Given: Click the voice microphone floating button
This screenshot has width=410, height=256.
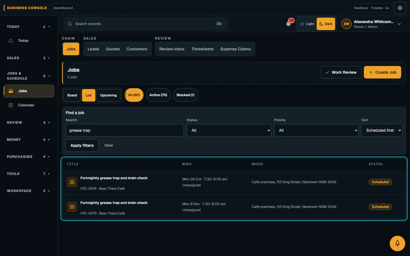Looking at the screenshot, I should 397,243.
